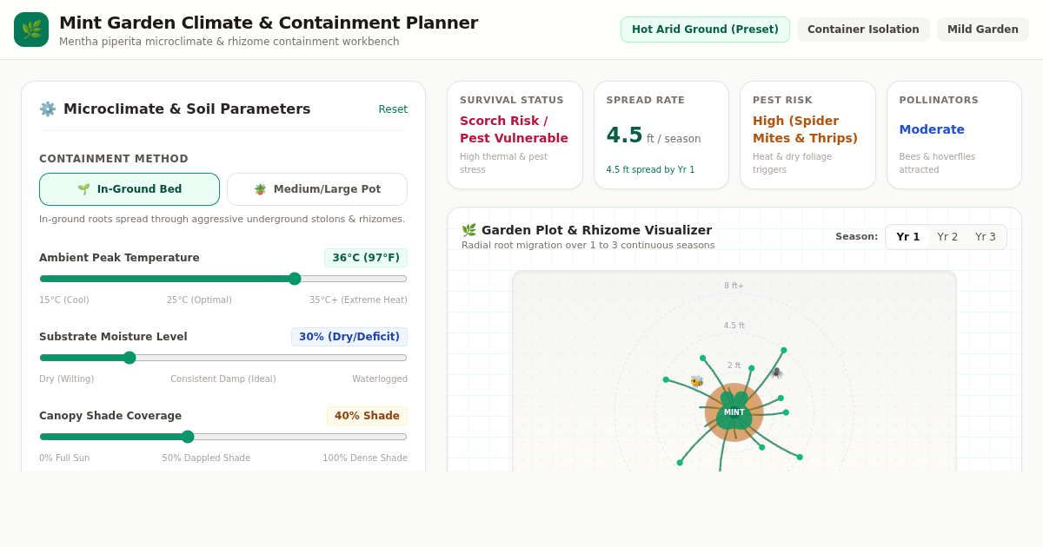This screenshot has height=547, width=1043.
Task: Click the 40% Shade value badge
Action: click(x=367, y=416)
